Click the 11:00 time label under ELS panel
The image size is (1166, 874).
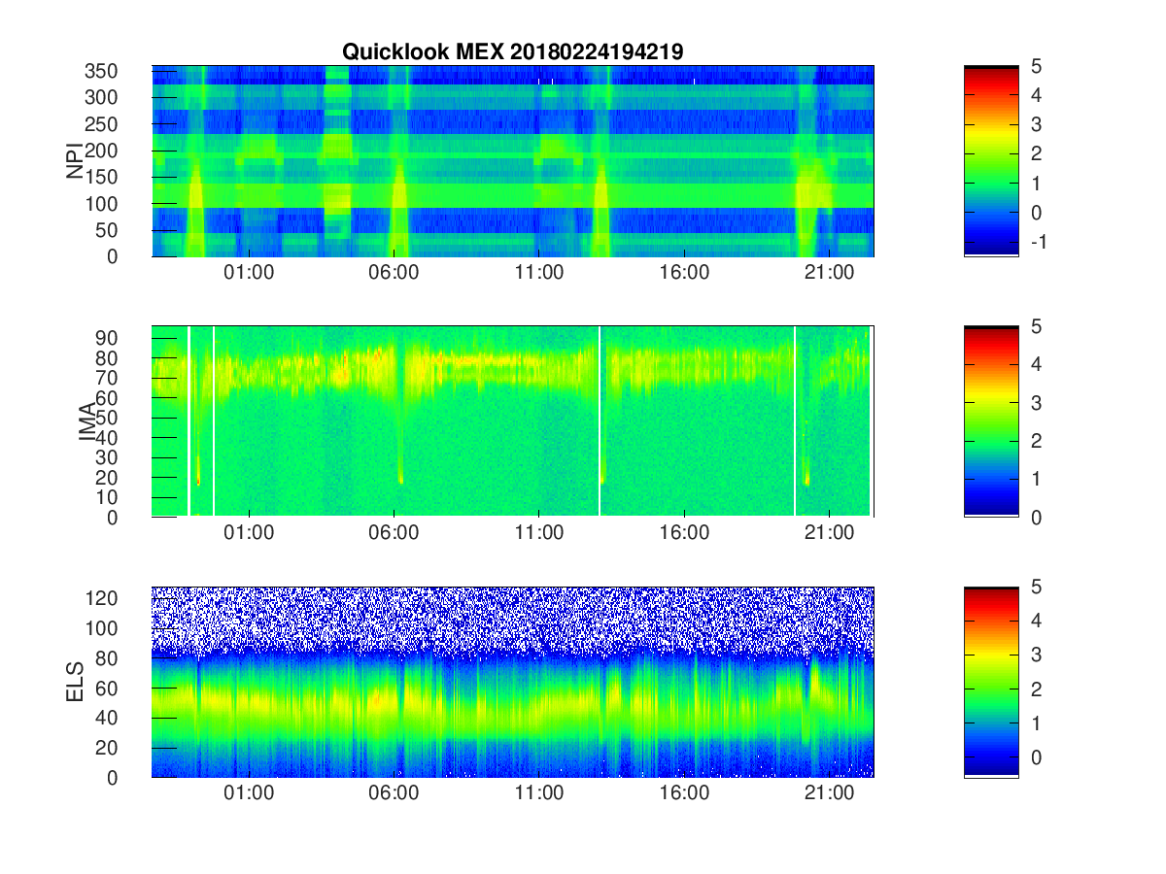pyautogui.click(x=539, y=795)
